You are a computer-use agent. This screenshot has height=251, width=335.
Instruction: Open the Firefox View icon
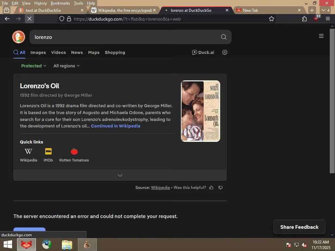tap(7, 10)
